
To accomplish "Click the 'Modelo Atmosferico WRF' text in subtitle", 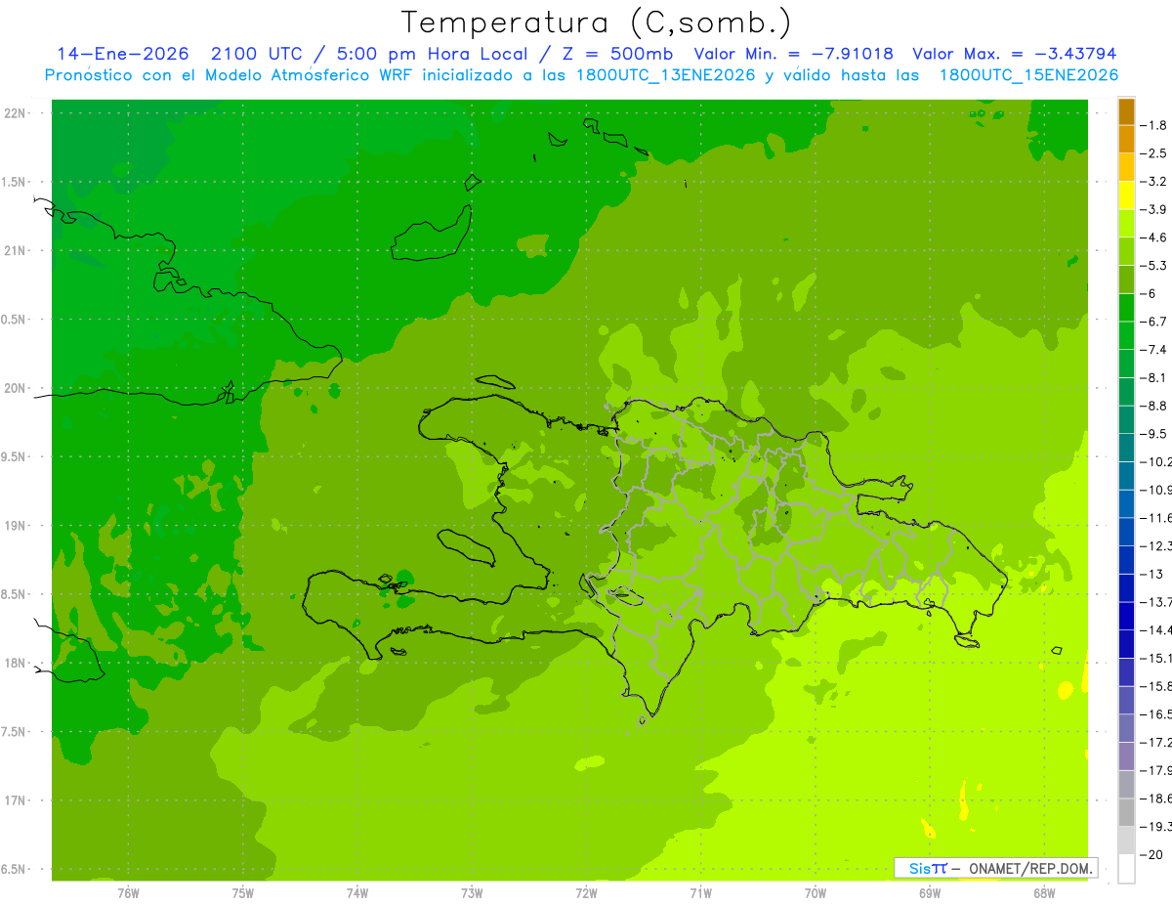I will 302,75.
